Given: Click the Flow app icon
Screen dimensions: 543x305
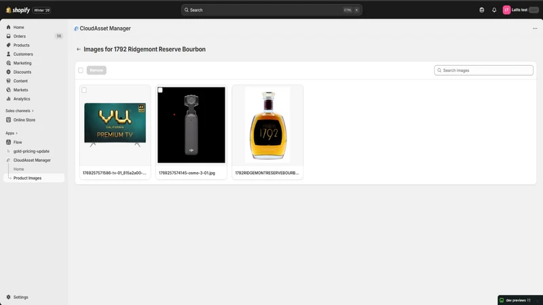Looking at the screenshot, I should click(8, 142).
